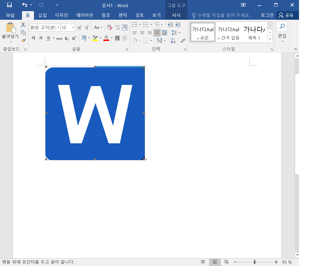Apply red font color
The height and width of the screenshot is (266, 329).
pos(106,38)
